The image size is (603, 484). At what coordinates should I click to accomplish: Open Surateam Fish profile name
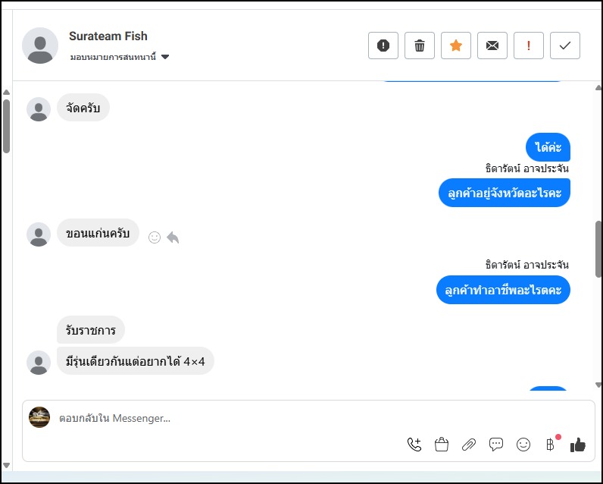[x=108, y=36]
